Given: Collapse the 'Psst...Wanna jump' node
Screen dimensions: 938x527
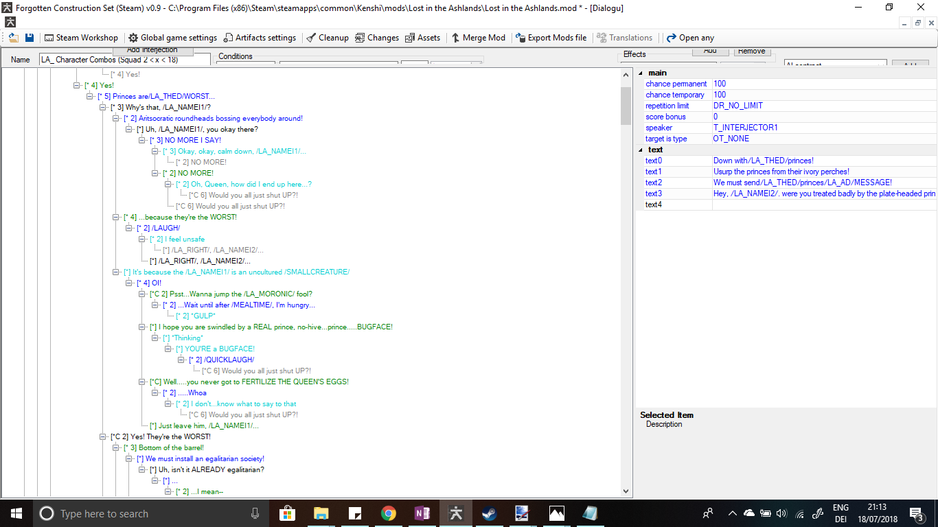Looking at the screenshot, I should tap(142, 294).
